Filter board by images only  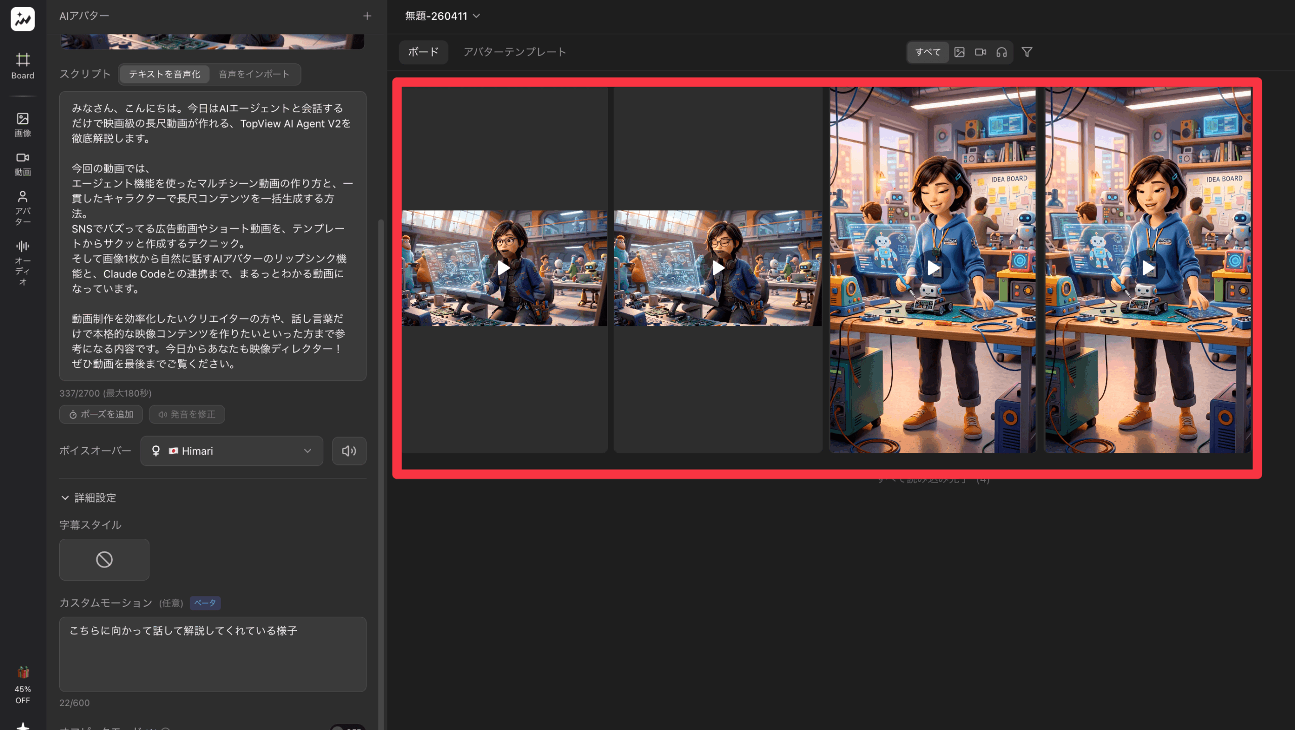coord(959,52)
